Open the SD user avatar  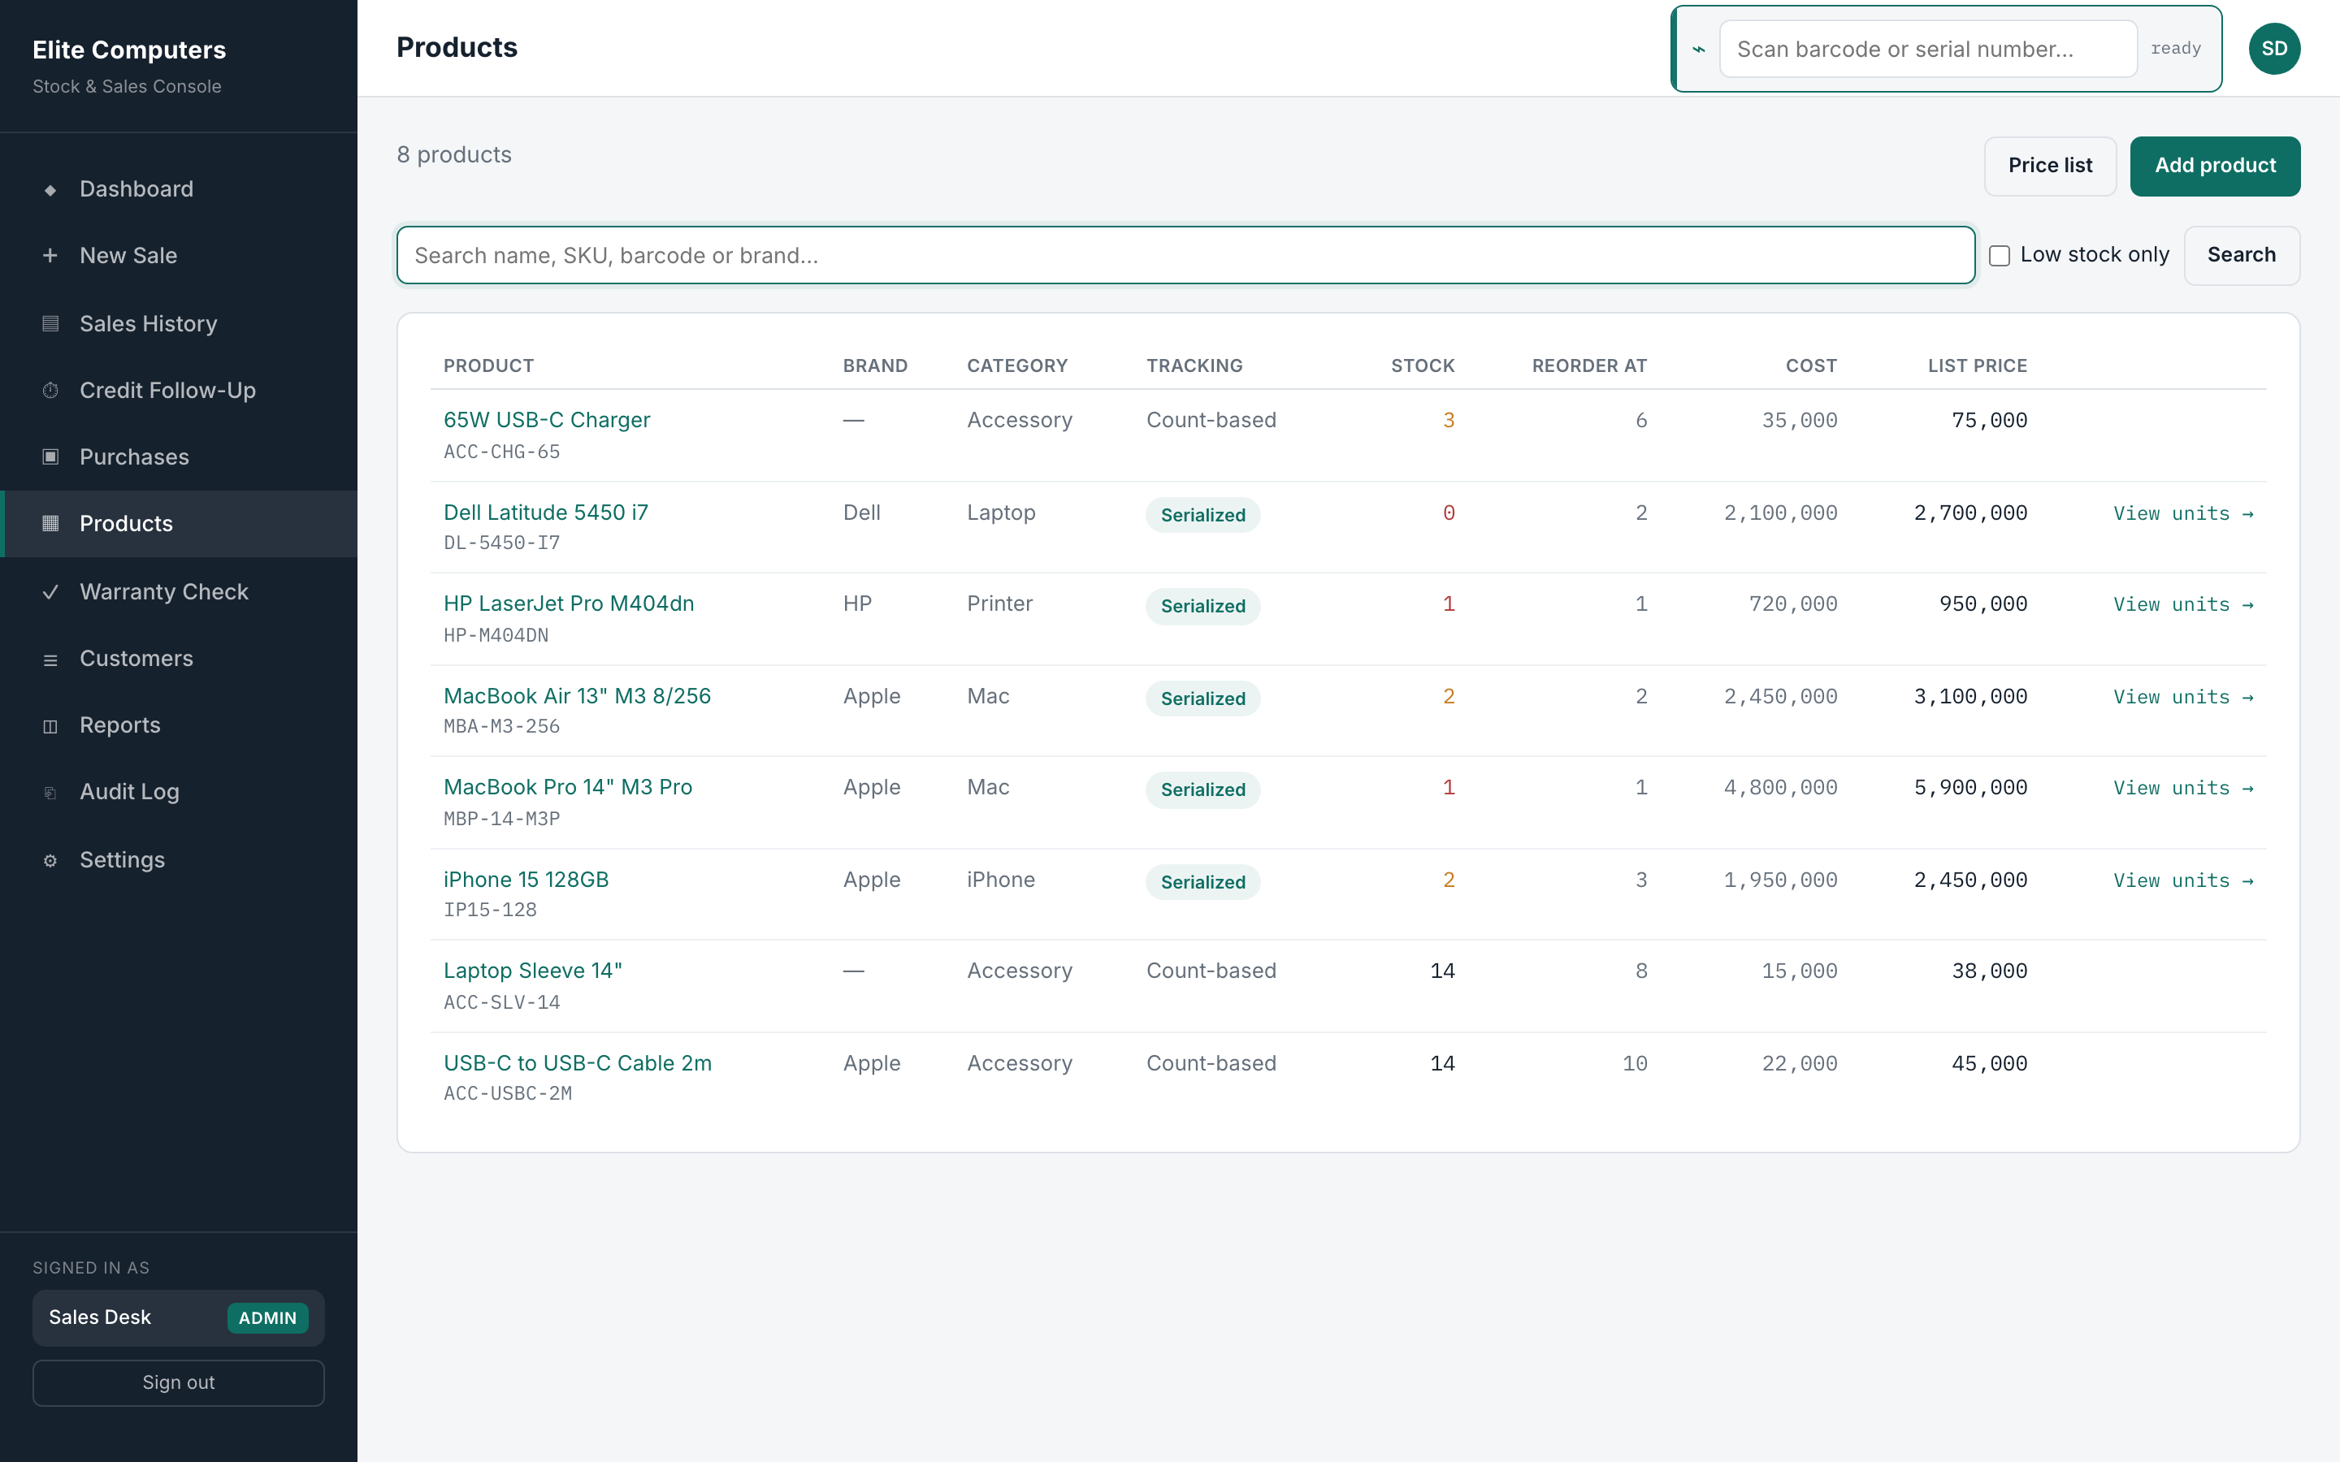[x=2273, y=49]
